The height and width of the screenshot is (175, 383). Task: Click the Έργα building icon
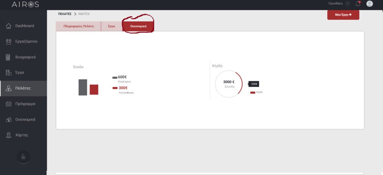point(9,72)
